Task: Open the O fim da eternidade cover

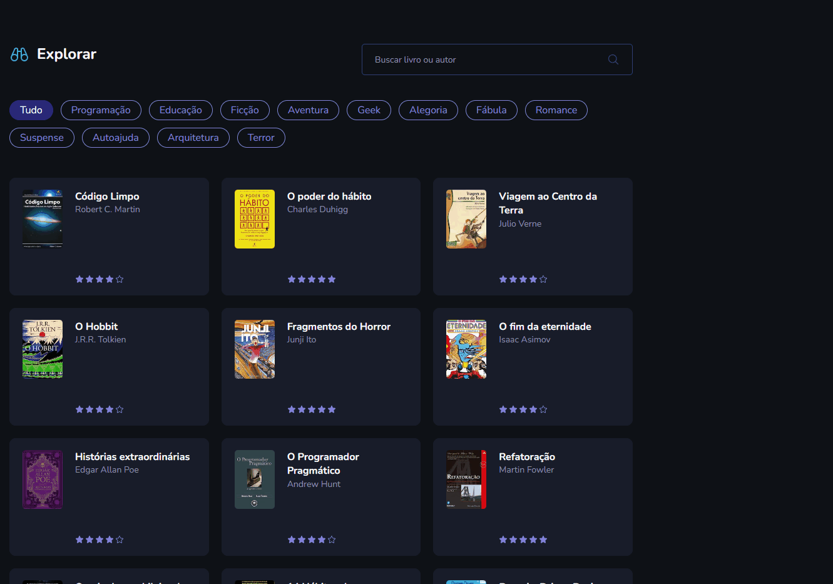Action: coord(466,349)
